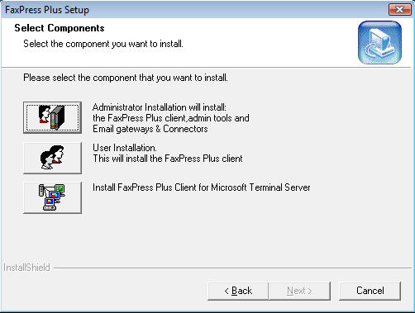The image size is (415, 313).
Task: Click the blue setup computer logo
Action: pyautogui.click(x=379, y=43)
